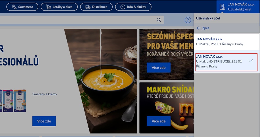Screen dimensions: 260x137
Task: Click into the search input field
Action: [x=78, y=20]
